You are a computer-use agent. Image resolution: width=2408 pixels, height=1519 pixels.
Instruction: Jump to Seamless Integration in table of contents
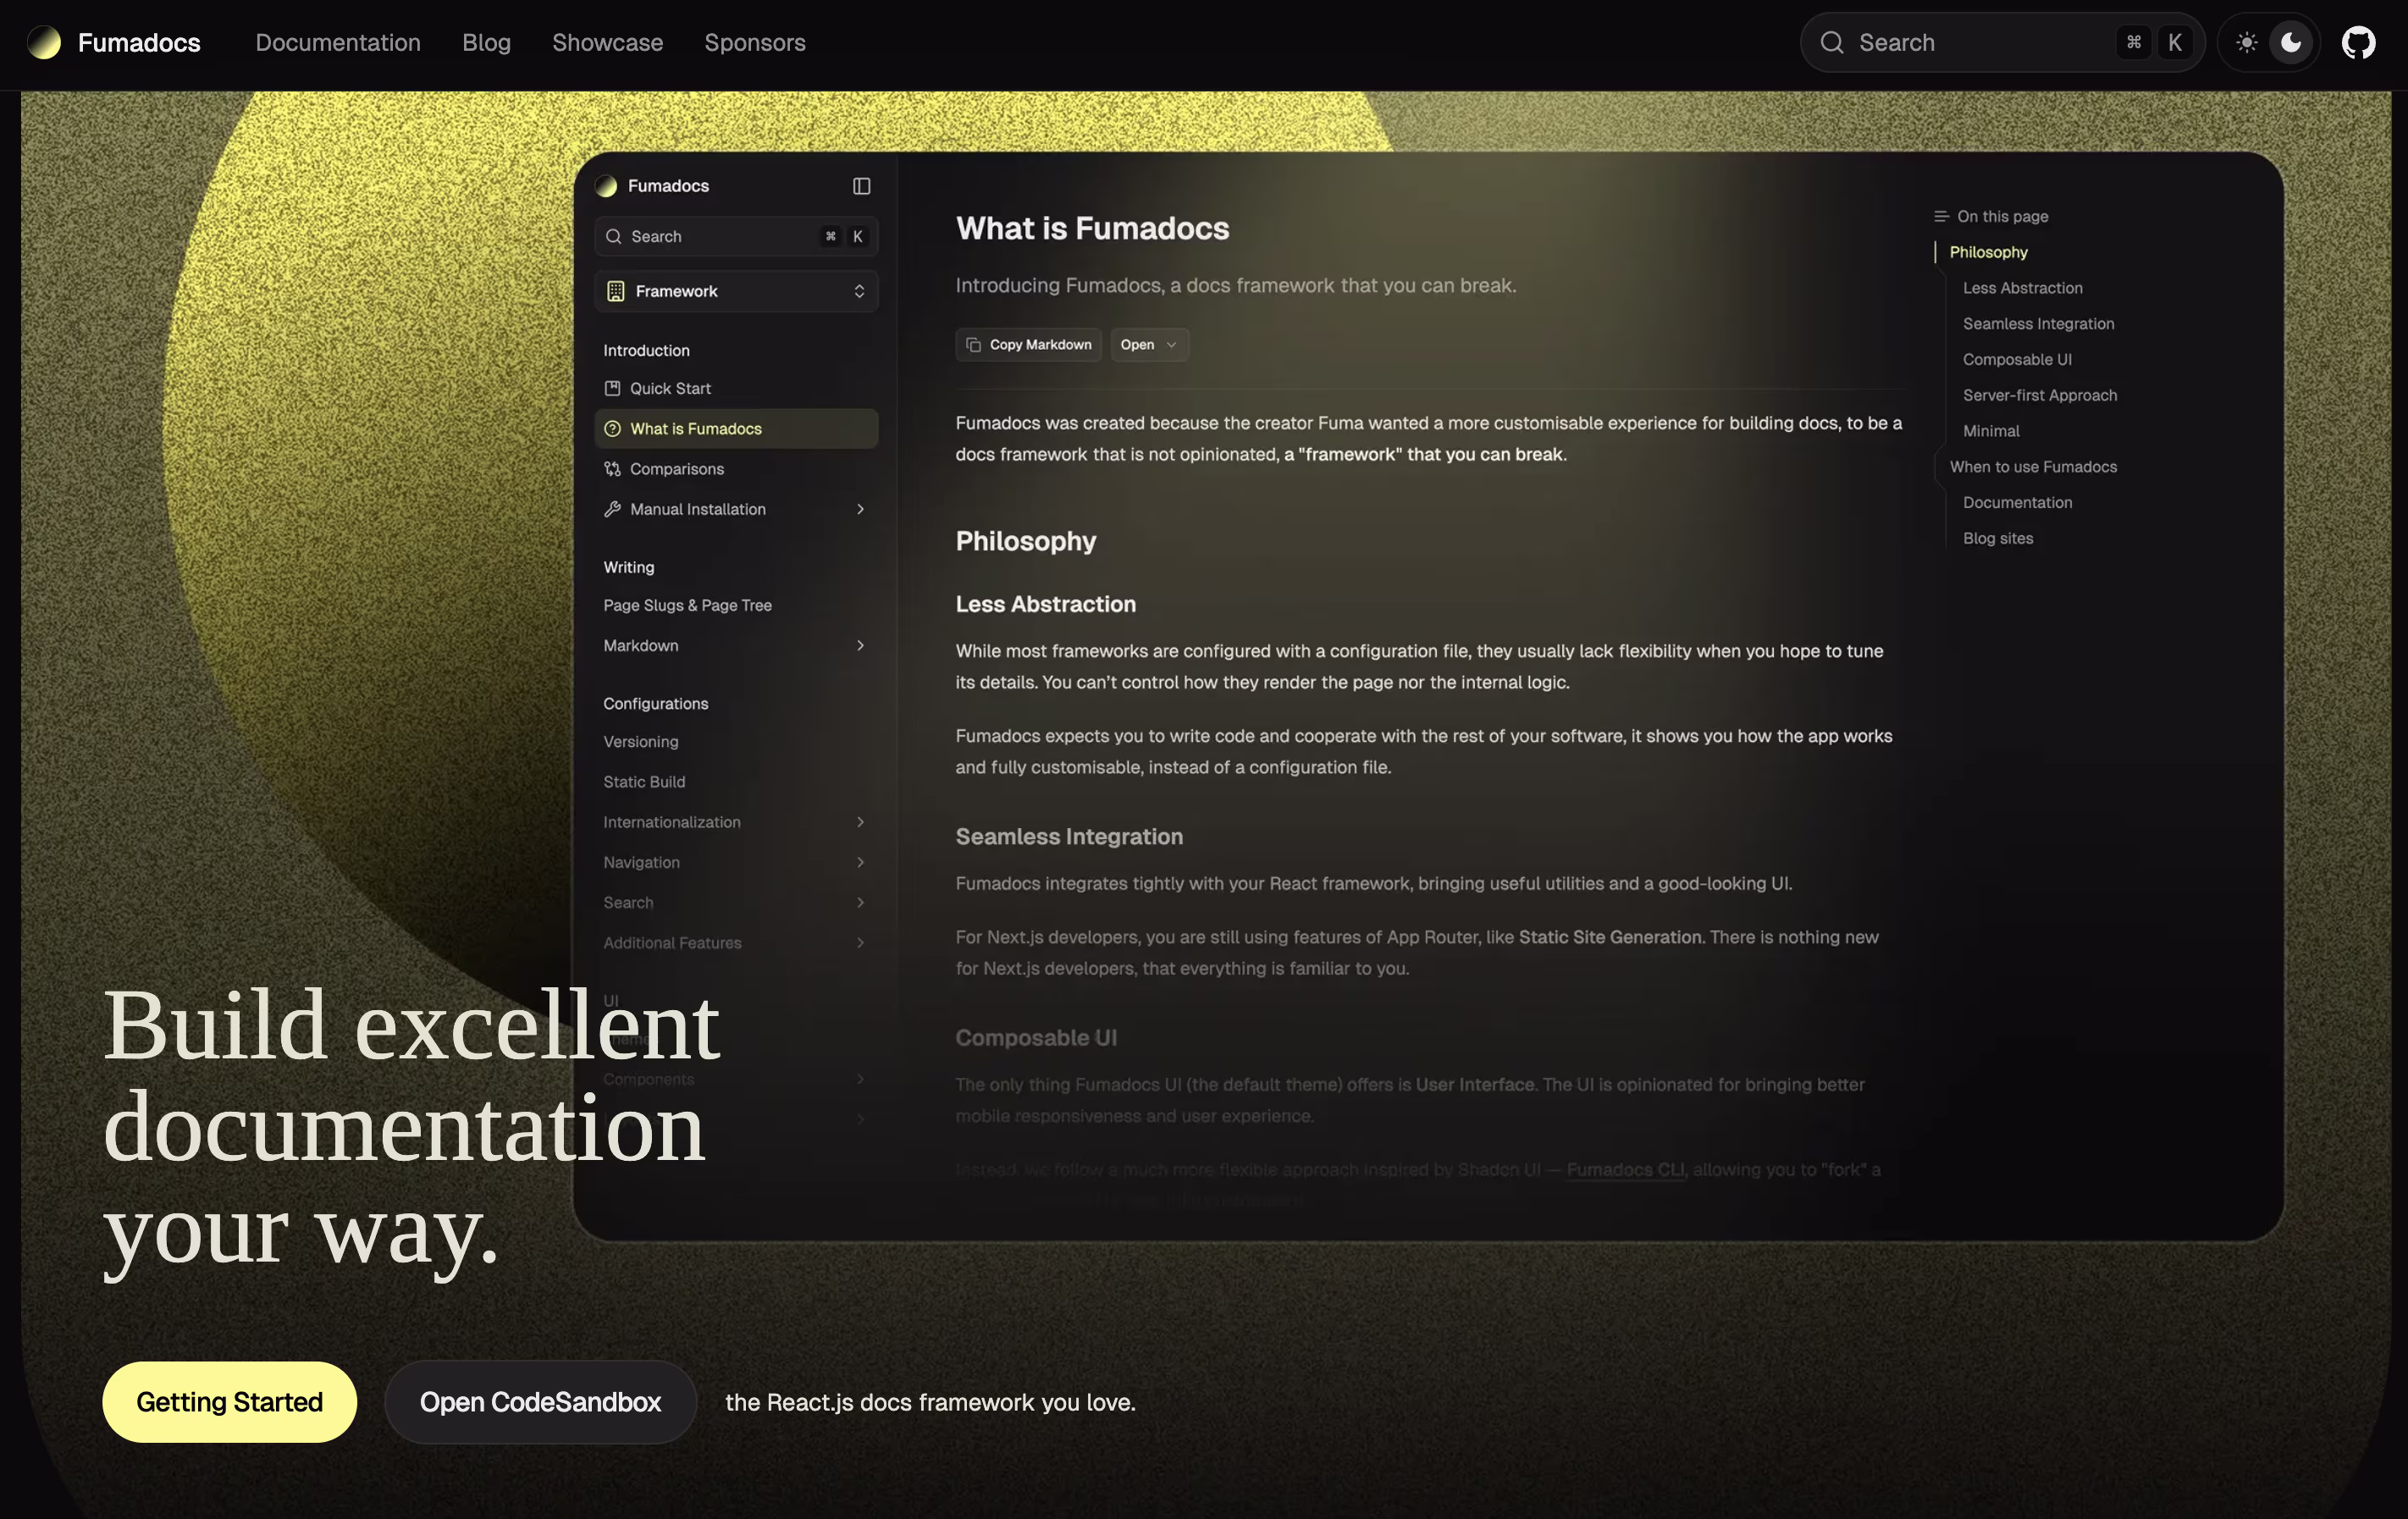click(x=2038, y=324)
